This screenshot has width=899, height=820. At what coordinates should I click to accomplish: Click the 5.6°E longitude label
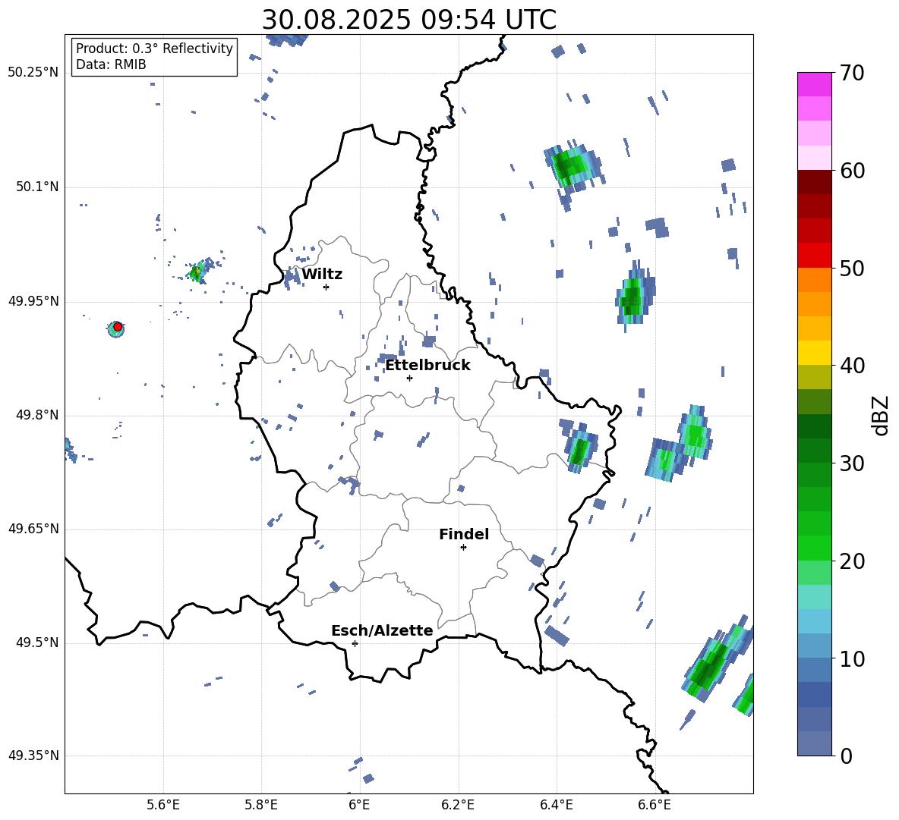click(163, 805)
